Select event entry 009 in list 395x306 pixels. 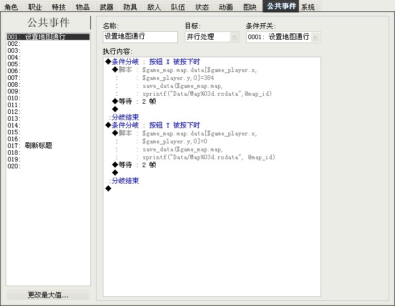coord(48,91)
